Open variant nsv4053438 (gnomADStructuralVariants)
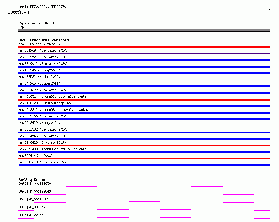The width and height of the screenshot is (279, 222). coord(54,149)
